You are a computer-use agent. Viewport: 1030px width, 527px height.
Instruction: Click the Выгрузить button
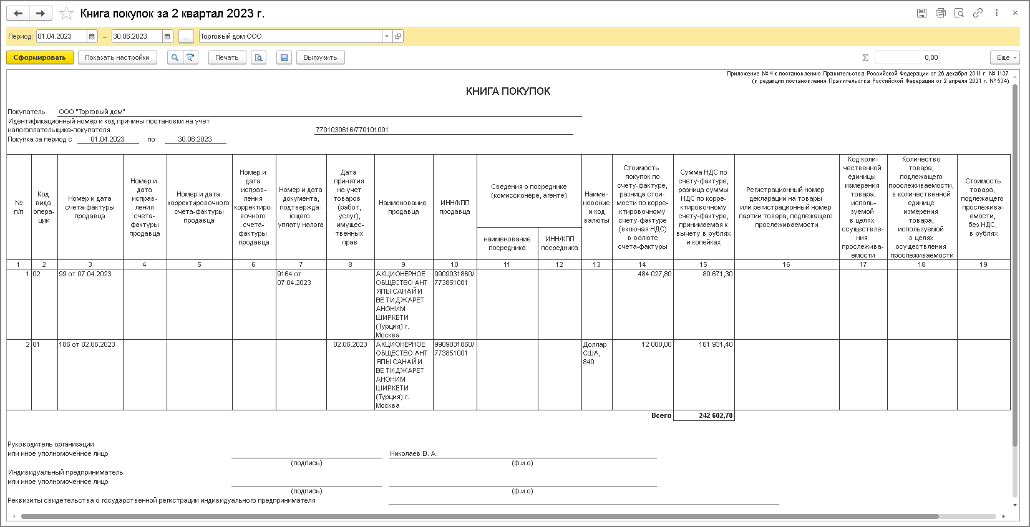[320, 57]
